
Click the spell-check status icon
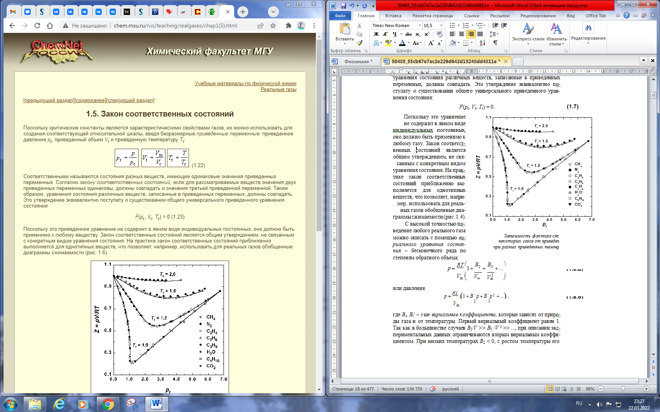click(x=433, y=389)
